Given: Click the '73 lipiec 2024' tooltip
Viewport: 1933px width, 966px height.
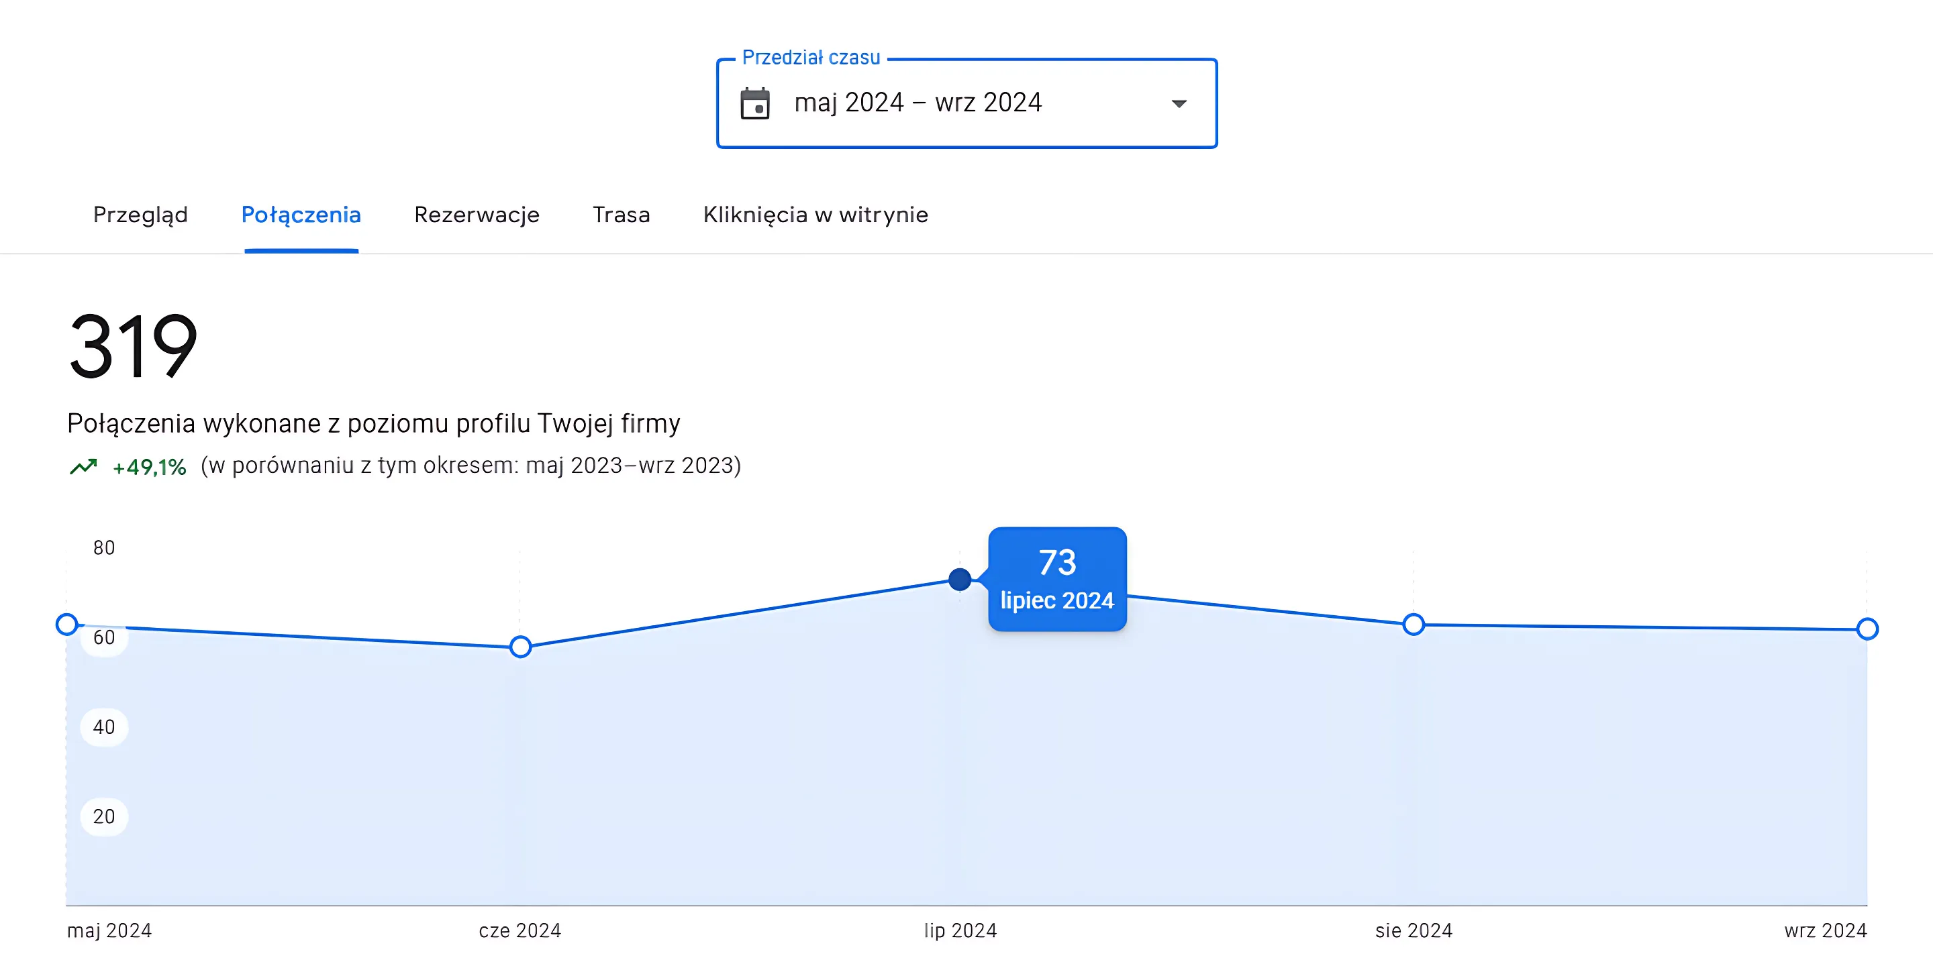Looking at the screenshot, I should coord(1057,579).
